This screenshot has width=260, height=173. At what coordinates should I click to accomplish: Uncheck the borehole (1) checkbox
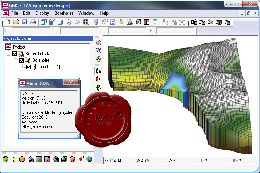coord(29,67)
